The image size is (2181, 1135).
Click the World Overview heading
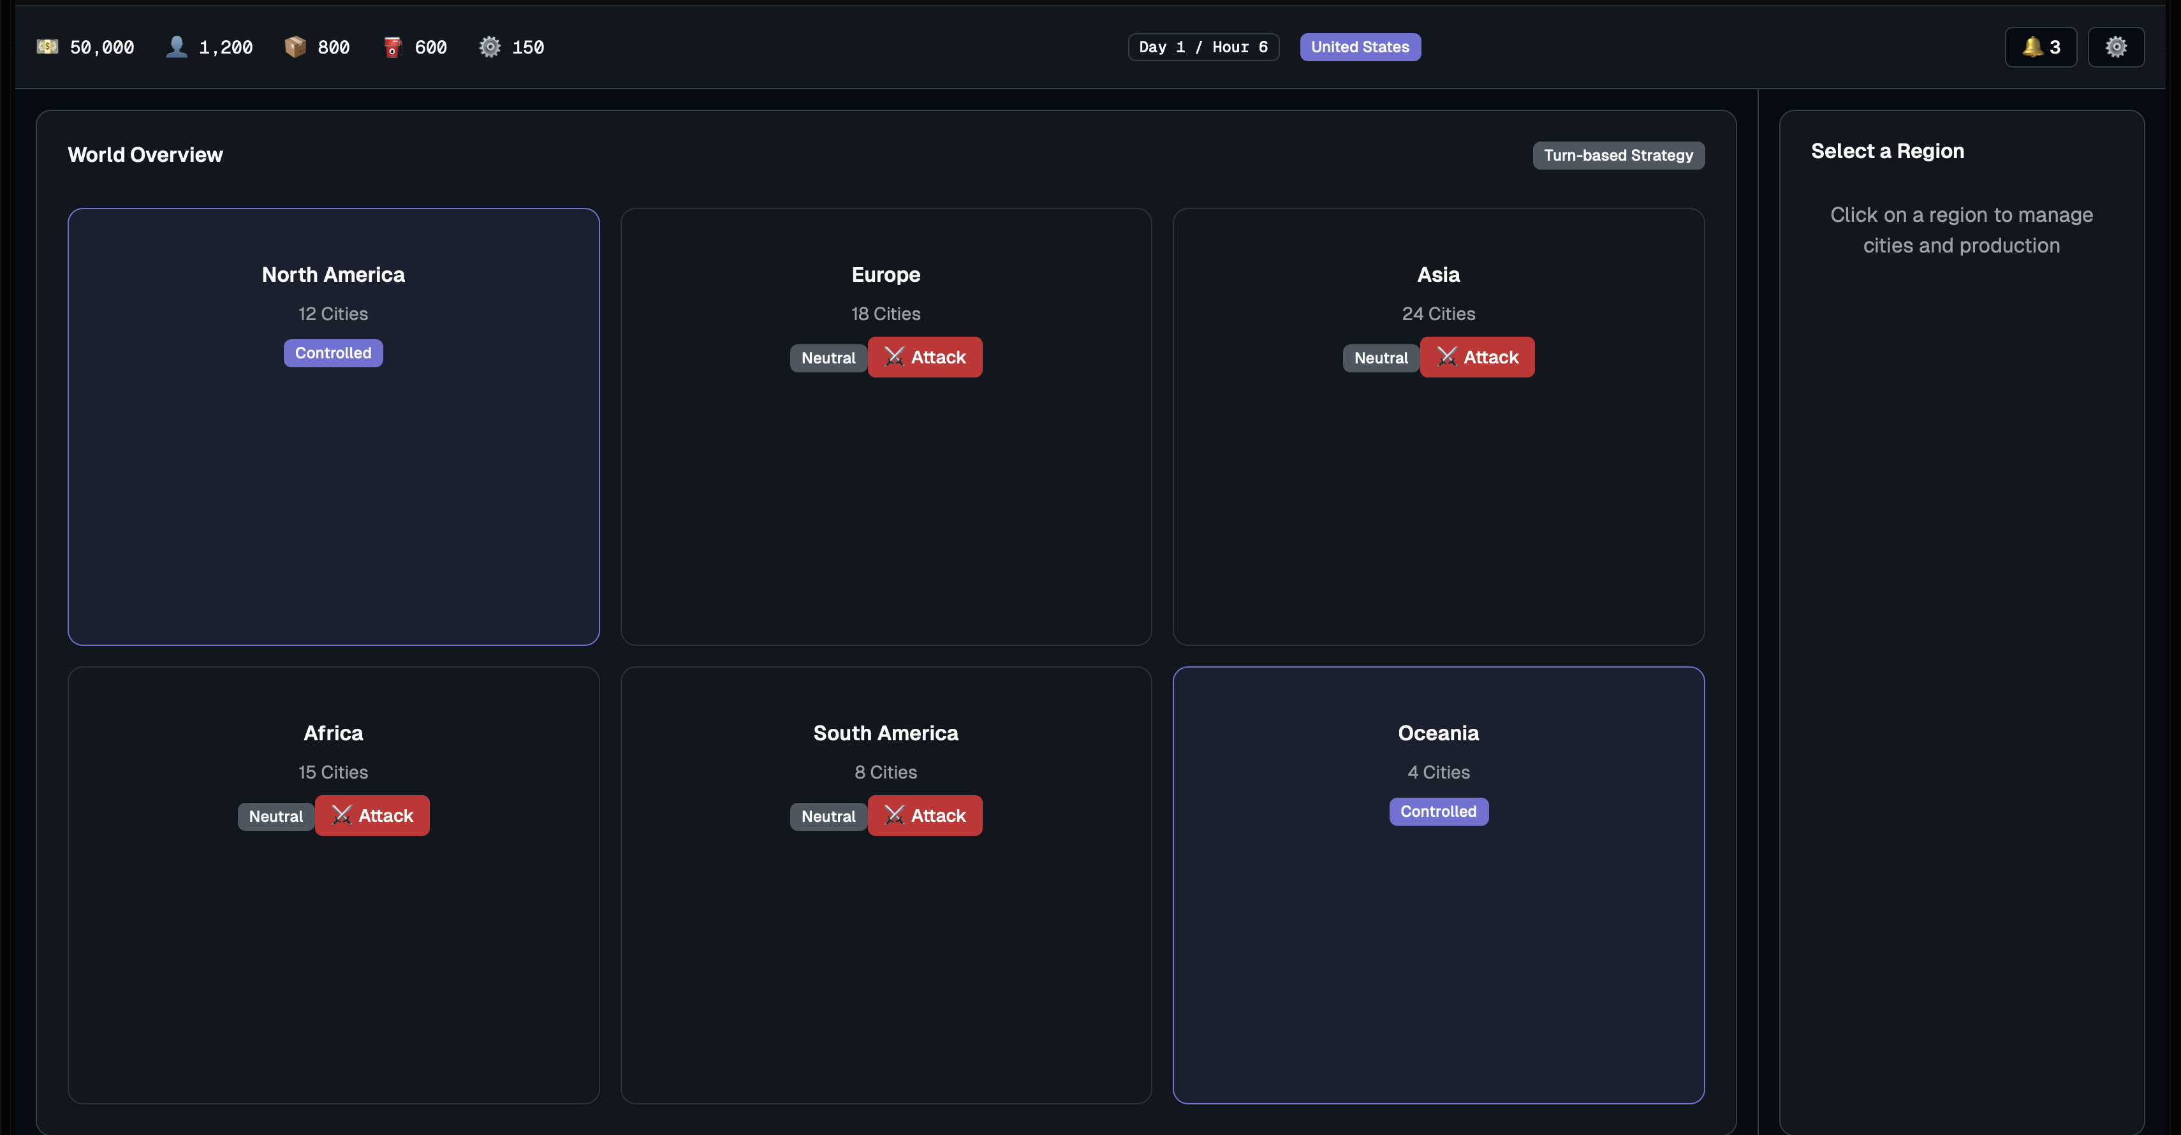click(x=145, y=155)
